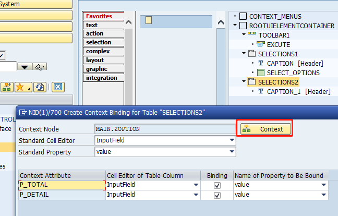The image size is (338, 216).
Task: Open the Standard Cell Editor dropdown
Action: tap(232, 140)
